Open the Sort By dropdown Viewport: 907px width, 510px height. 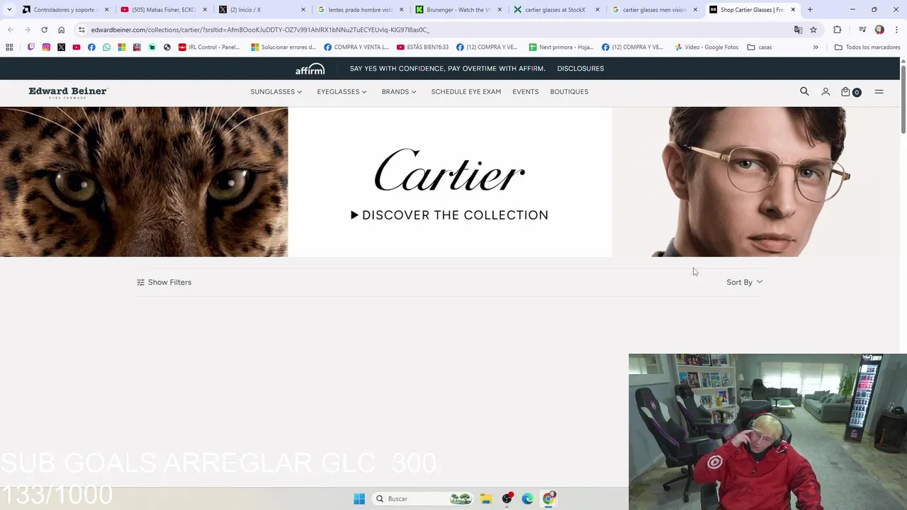click(x=744, y=282)
